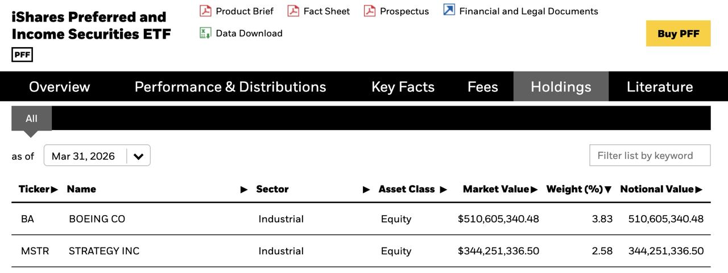This screenshot has width=728, height=273.
Task: Go to the Key Facts tab
Action: tap(403, 87)
